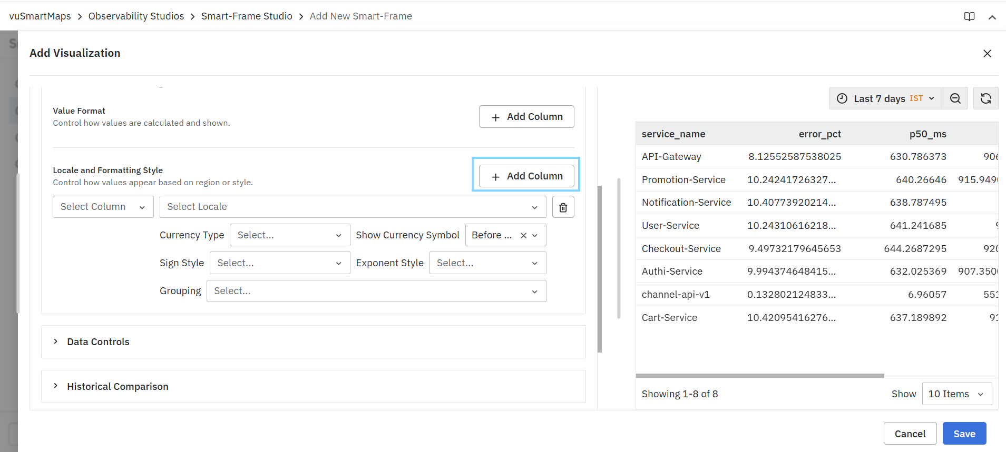Change the 10 Items page size
The height and width of the screenshot is (452, 1006).
(956, 394)
